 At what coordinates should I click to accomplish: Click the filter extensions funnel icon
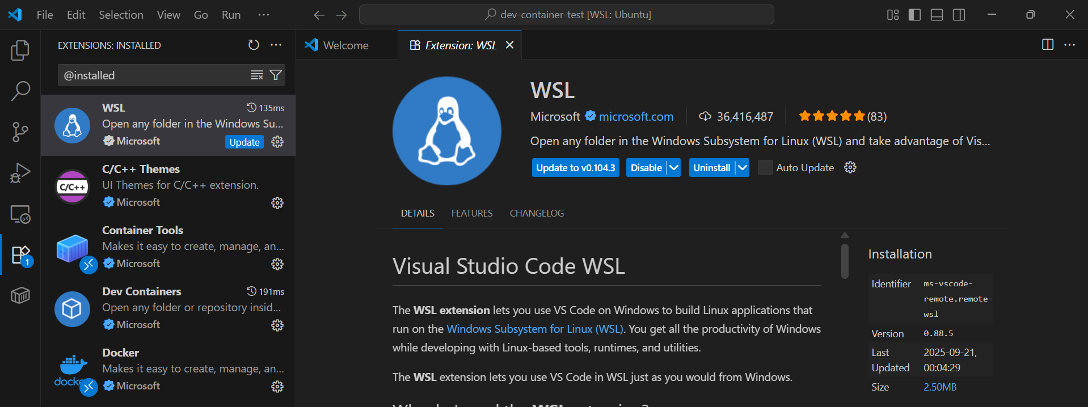click(x=276, y=75)
